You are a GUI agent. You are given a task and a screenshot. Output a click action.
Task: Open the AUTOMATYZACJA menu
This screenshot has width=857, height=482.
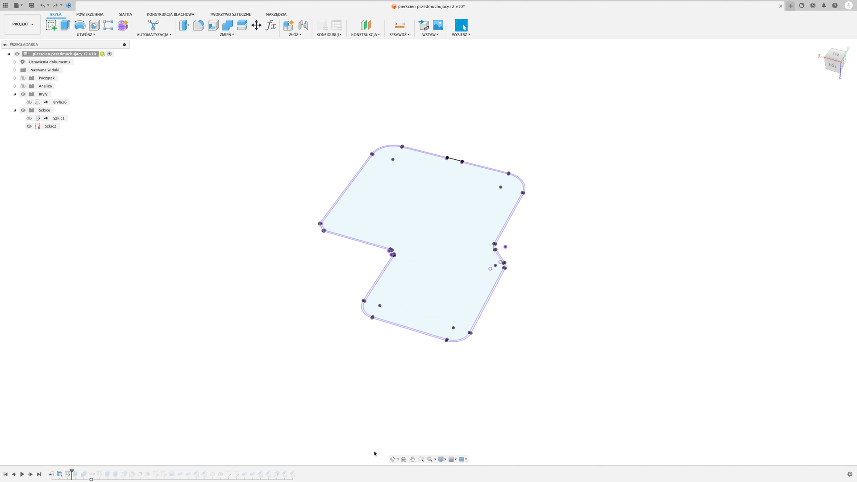(154, 34)
